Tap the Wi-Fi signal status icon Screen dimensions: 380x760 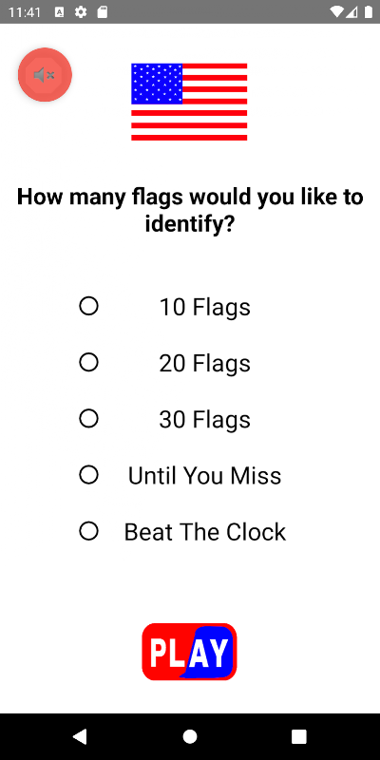pos(336,12)
